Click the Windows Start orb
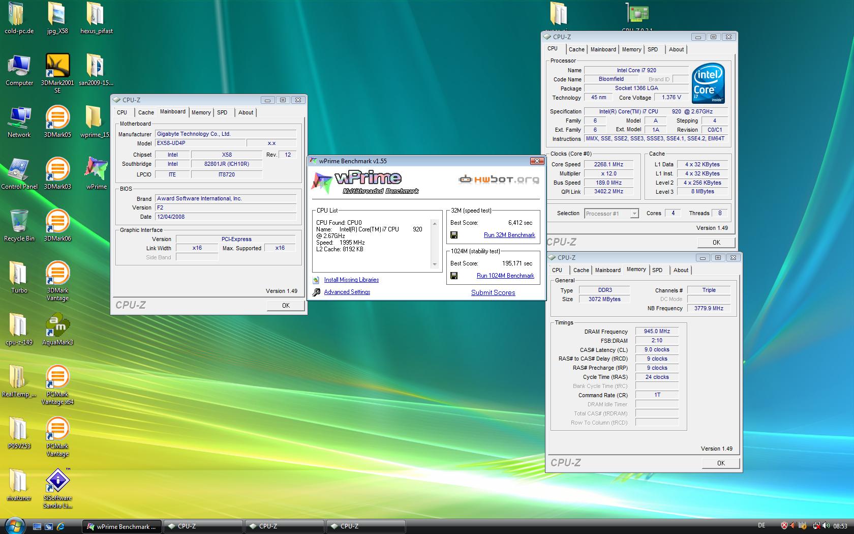854x534 pixels. [x=14, y=526]
